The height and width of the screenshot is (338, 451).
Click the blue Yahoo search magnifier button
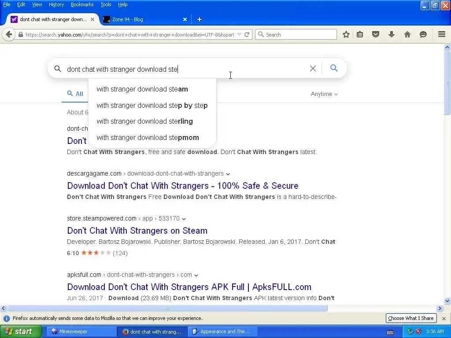coord(334,68)
